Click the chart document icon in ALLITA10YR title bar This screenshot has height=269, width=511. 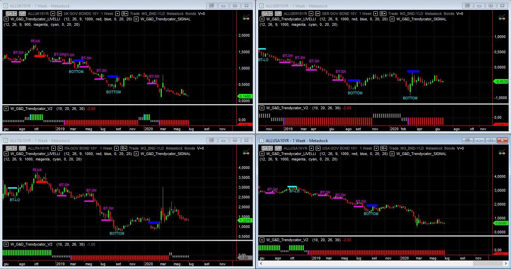211,140
